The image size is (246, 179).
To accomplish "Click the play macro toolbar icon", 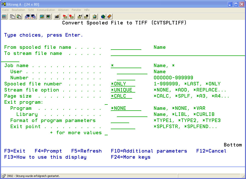I will click(x=80, y=17).
